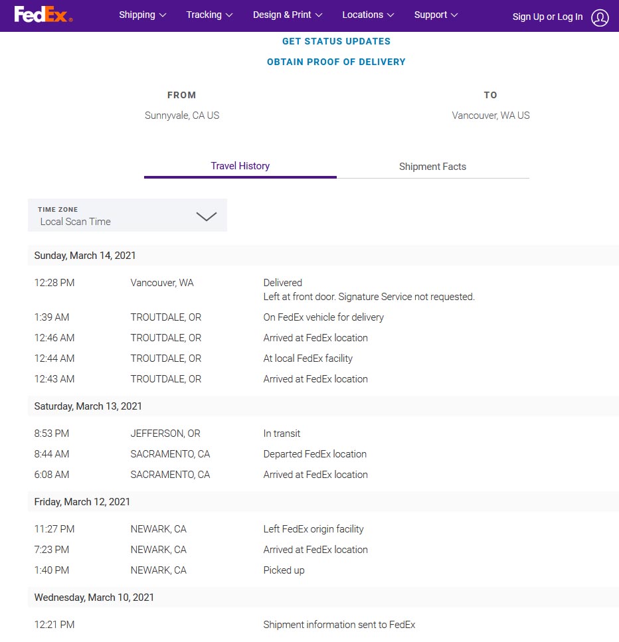Click the 1:40 PM timestamp

point(52,570)
